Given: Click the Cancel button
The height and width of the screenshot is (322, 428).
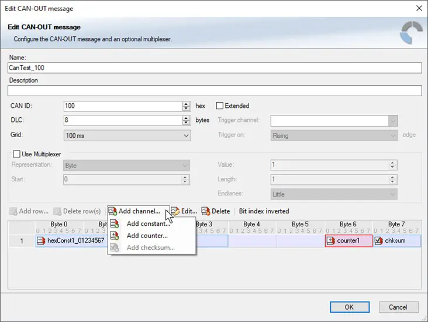Looking at the screenshot, I should click(x=398, y=307).
